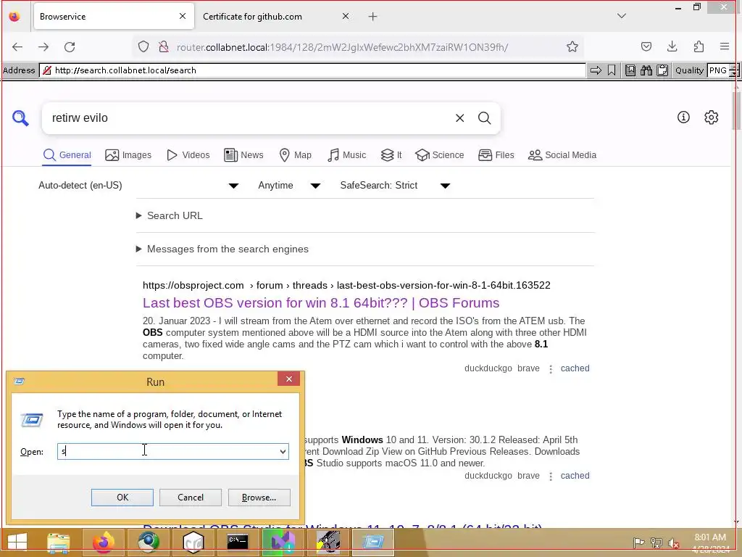List all Firefox tabs chevron
742x557 pixels.
coord(622,16)
